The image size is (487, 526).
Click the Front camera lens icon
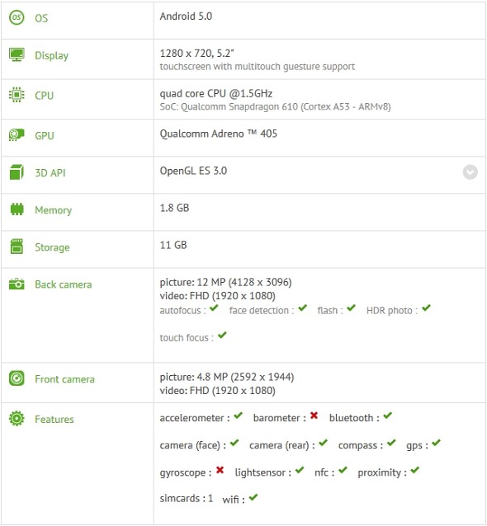point(17,378)
